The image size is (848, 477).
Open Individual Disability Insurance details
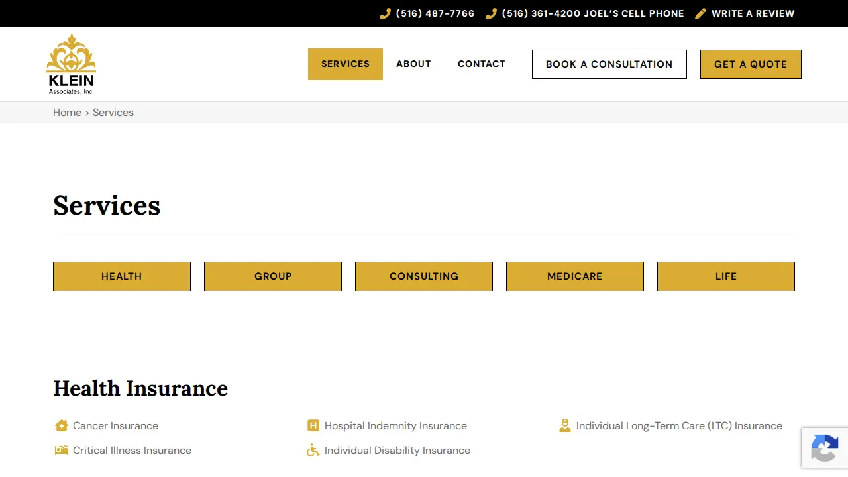point(397,450)
